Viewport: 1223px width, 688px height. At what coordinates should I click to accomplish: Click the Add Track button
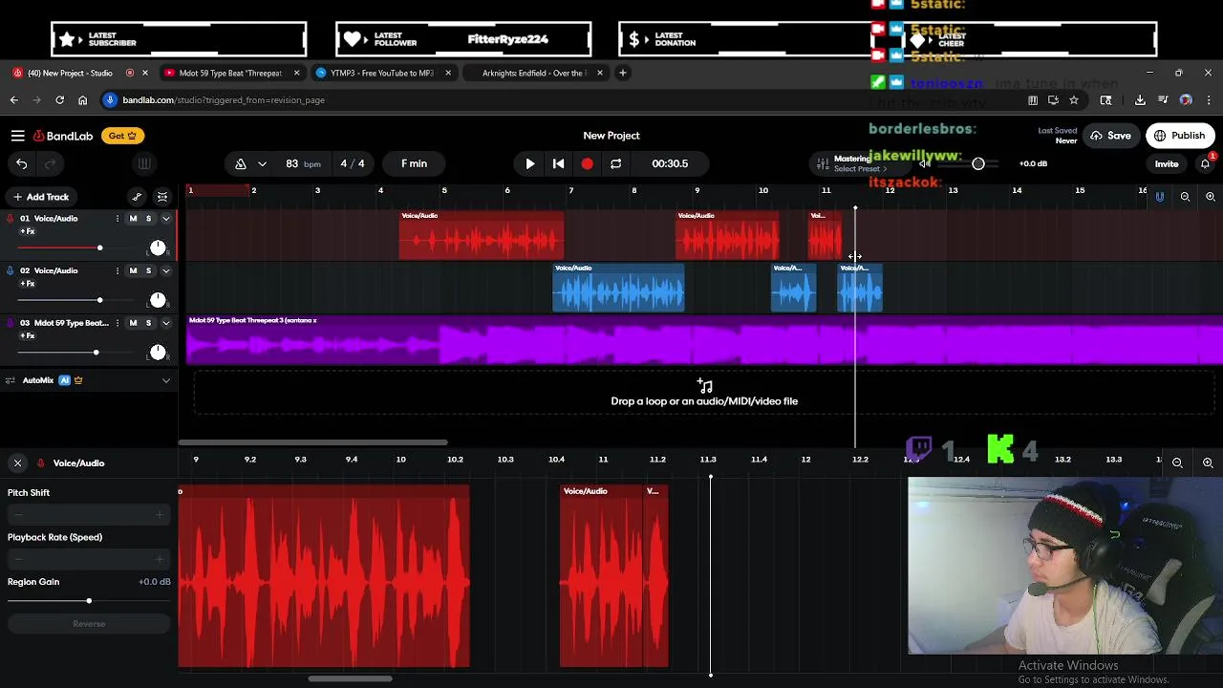pyautogui.click(x=41, y=197)
